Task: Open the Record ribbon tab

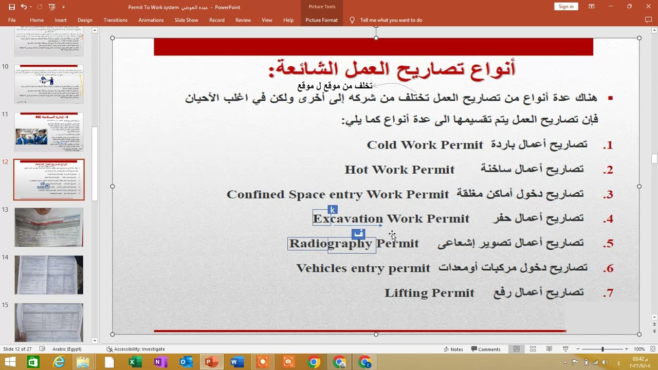Action: pos(217,20)
